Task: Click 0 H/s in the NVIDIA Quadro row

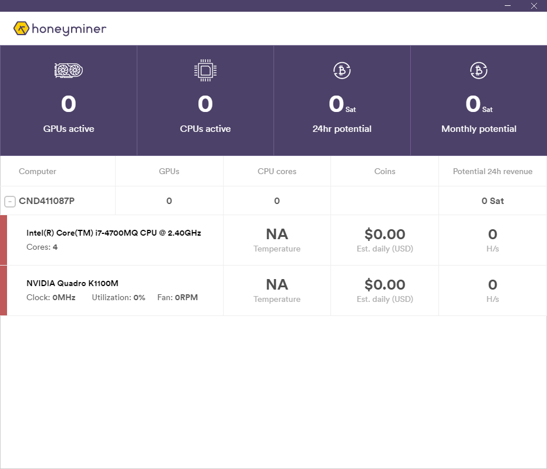Action: point(492,291)
